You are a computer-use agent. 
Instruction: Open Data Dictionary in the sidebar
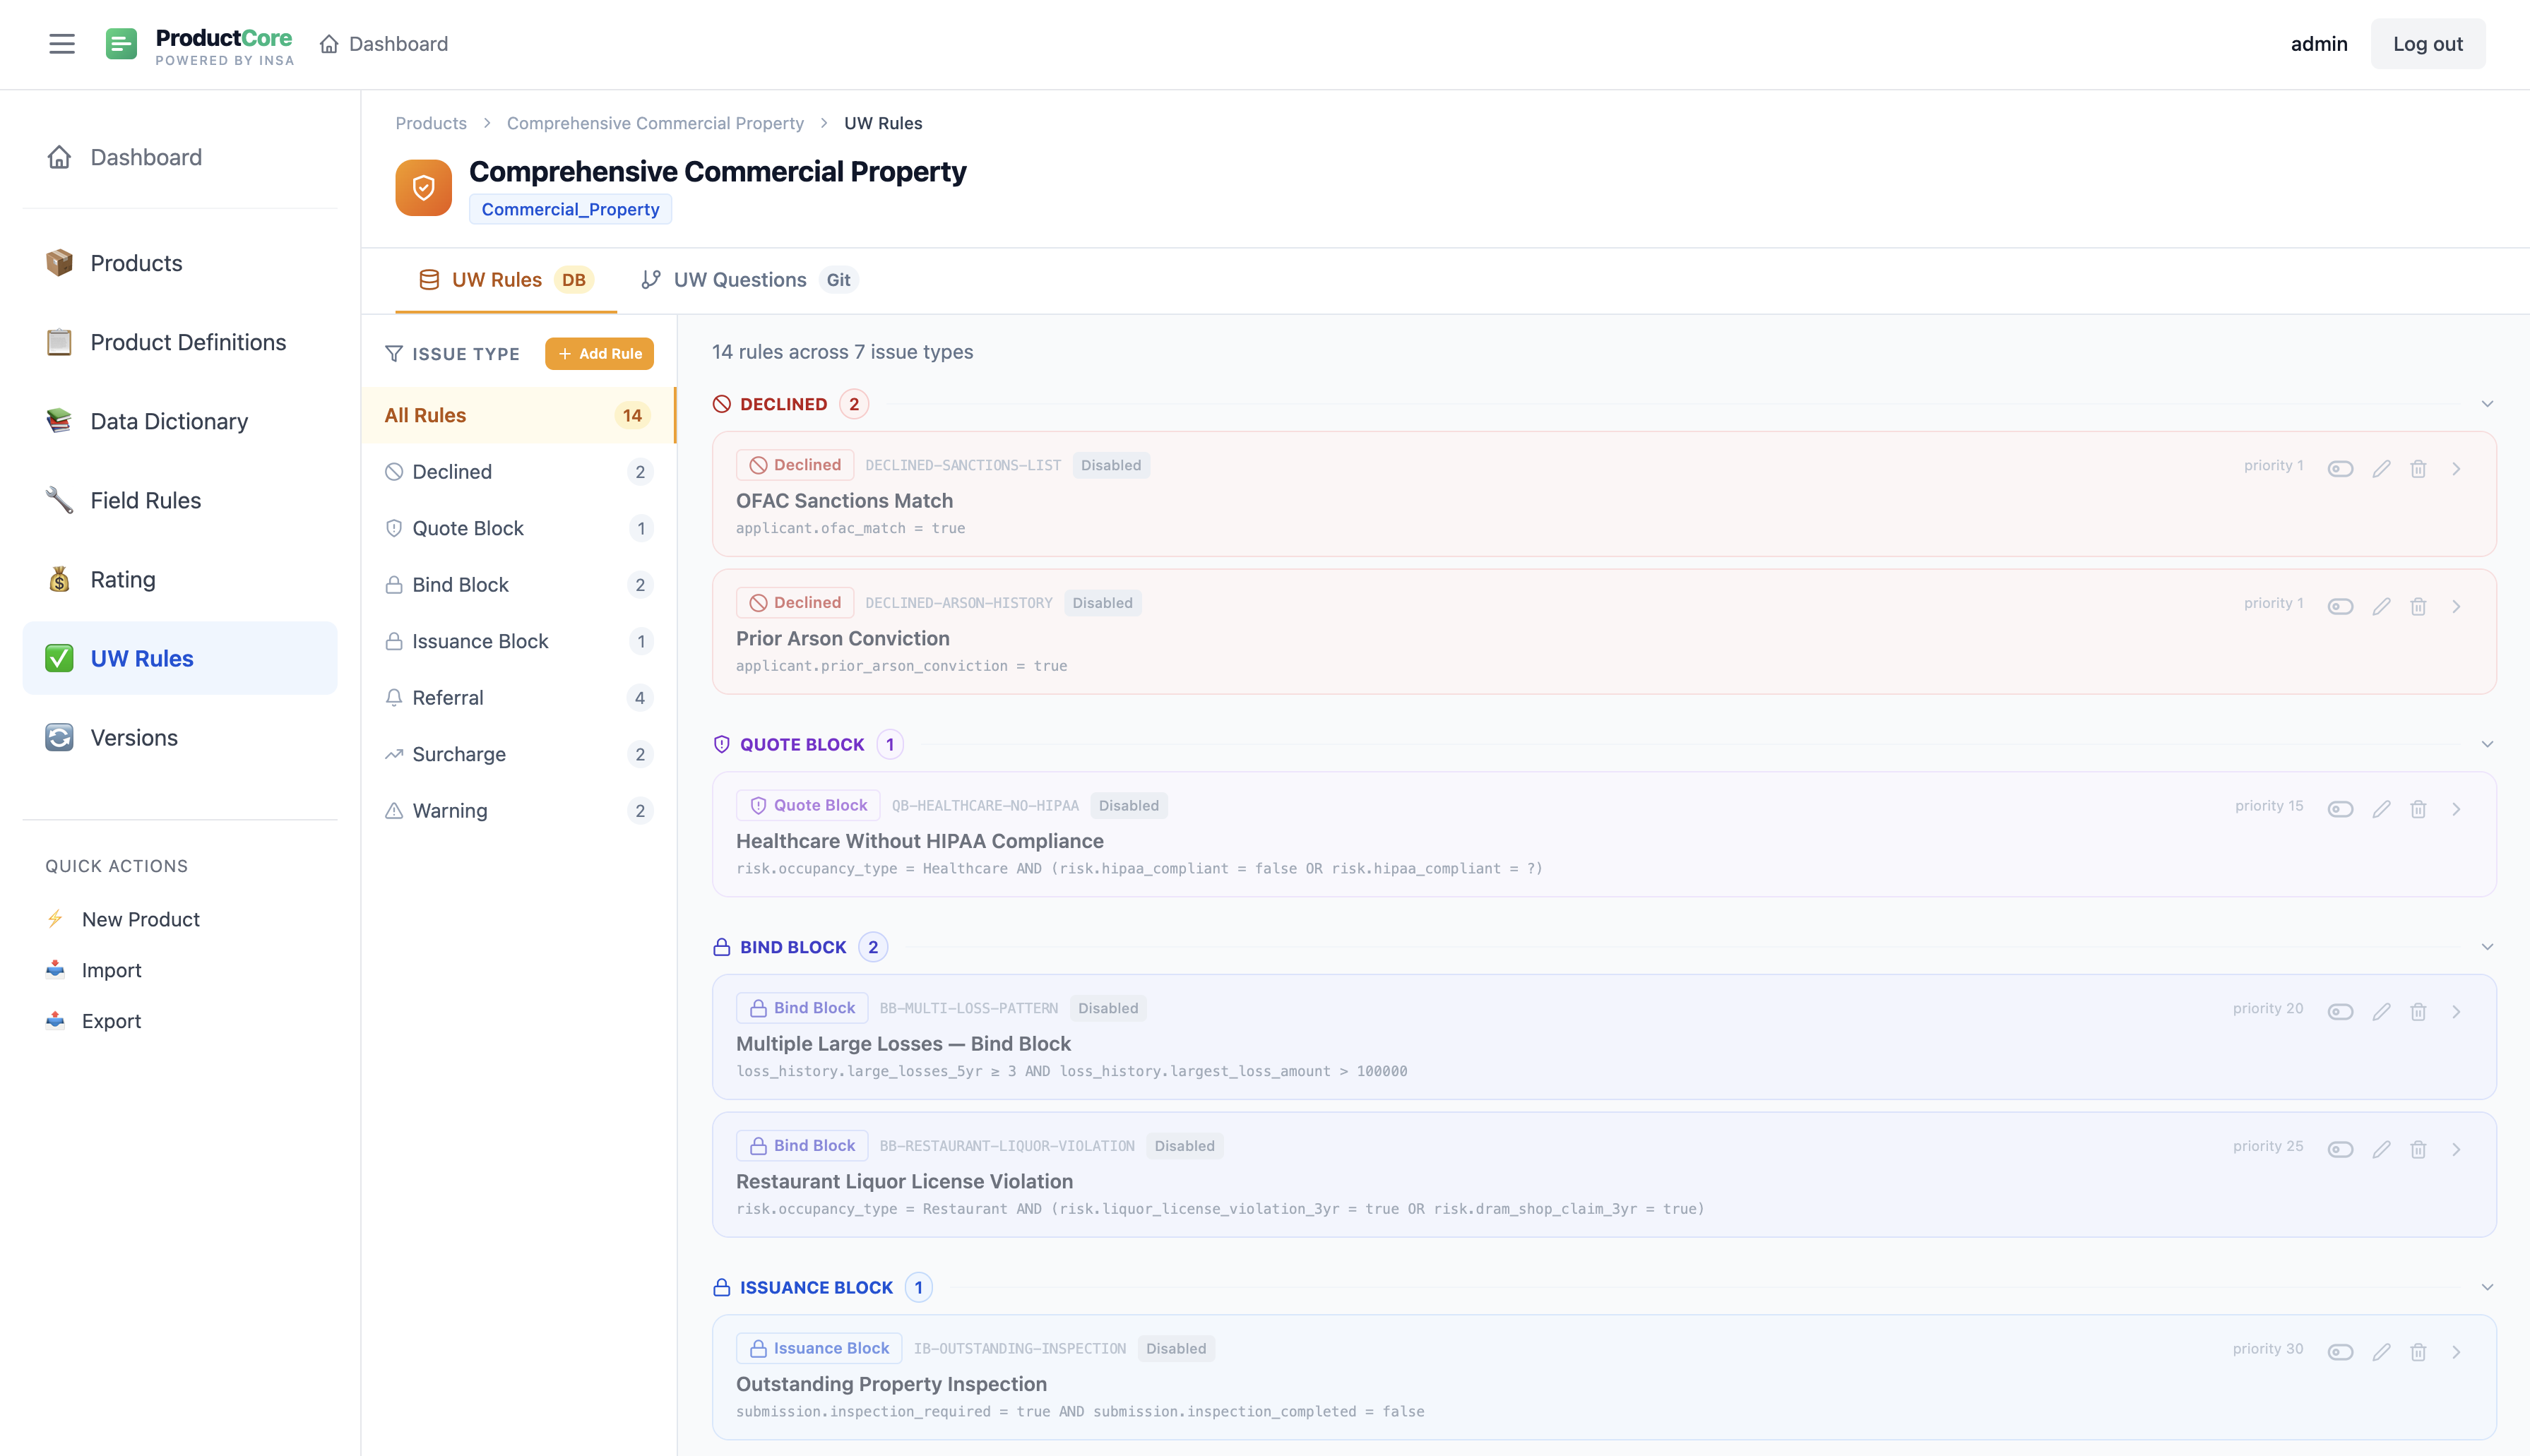click(180, 421)
